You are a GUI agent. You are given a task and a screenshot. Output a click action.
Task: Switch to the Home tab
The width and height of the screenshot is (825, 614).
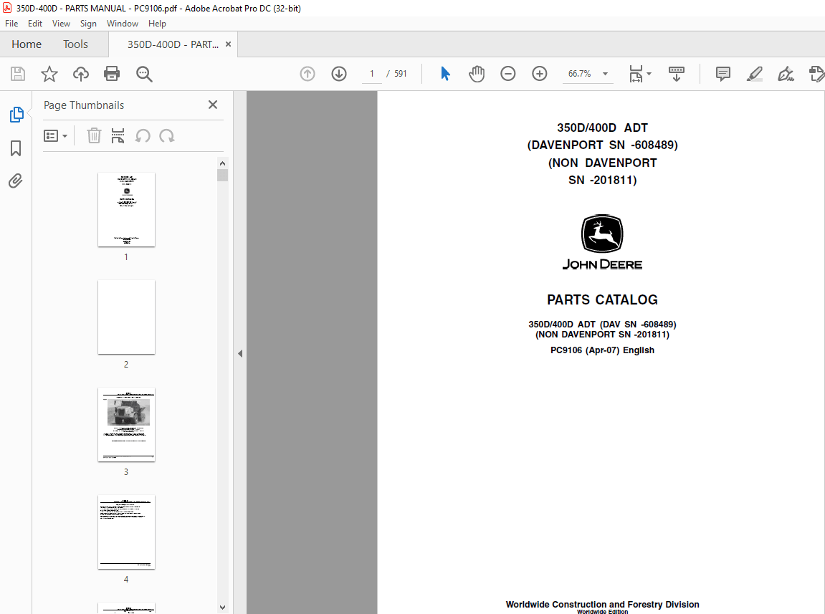(27, 44)
